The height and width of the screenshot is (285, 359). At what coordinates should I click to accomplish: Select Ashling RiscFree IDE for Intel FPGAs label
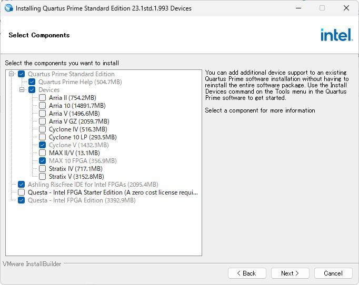[x=93, y=185]
